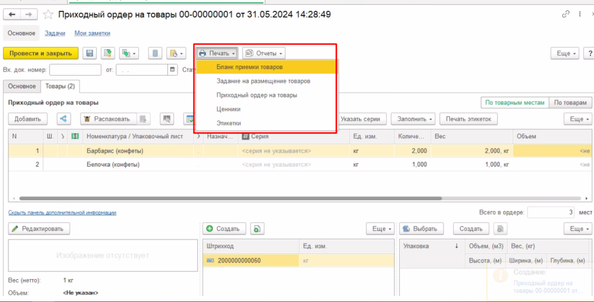
Task: Expand the create-based-on dropdown in the top toolbar
Action: 129,54
